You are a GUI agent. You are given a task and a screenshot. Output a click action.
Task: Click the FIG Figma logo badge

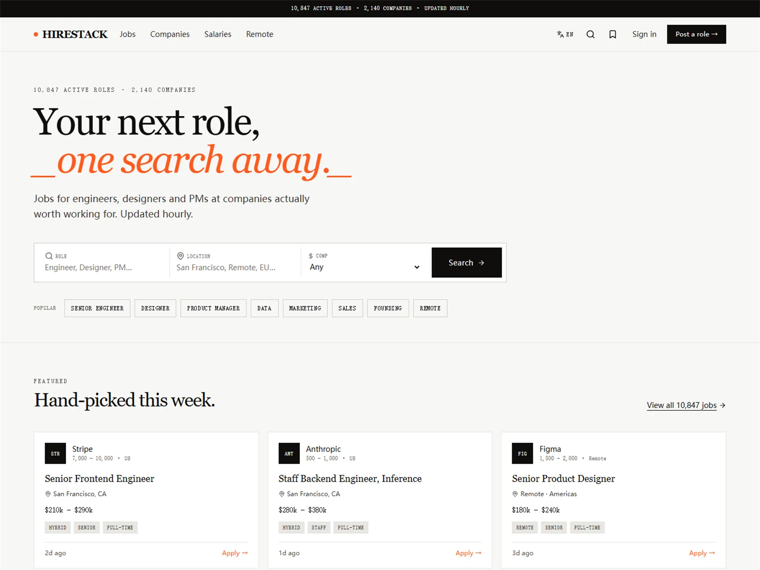(x=522, y=454)
